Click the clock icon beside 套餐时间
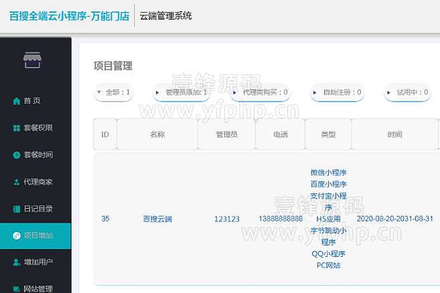This screenshot has width=440, height=293. tap(17, 155)
